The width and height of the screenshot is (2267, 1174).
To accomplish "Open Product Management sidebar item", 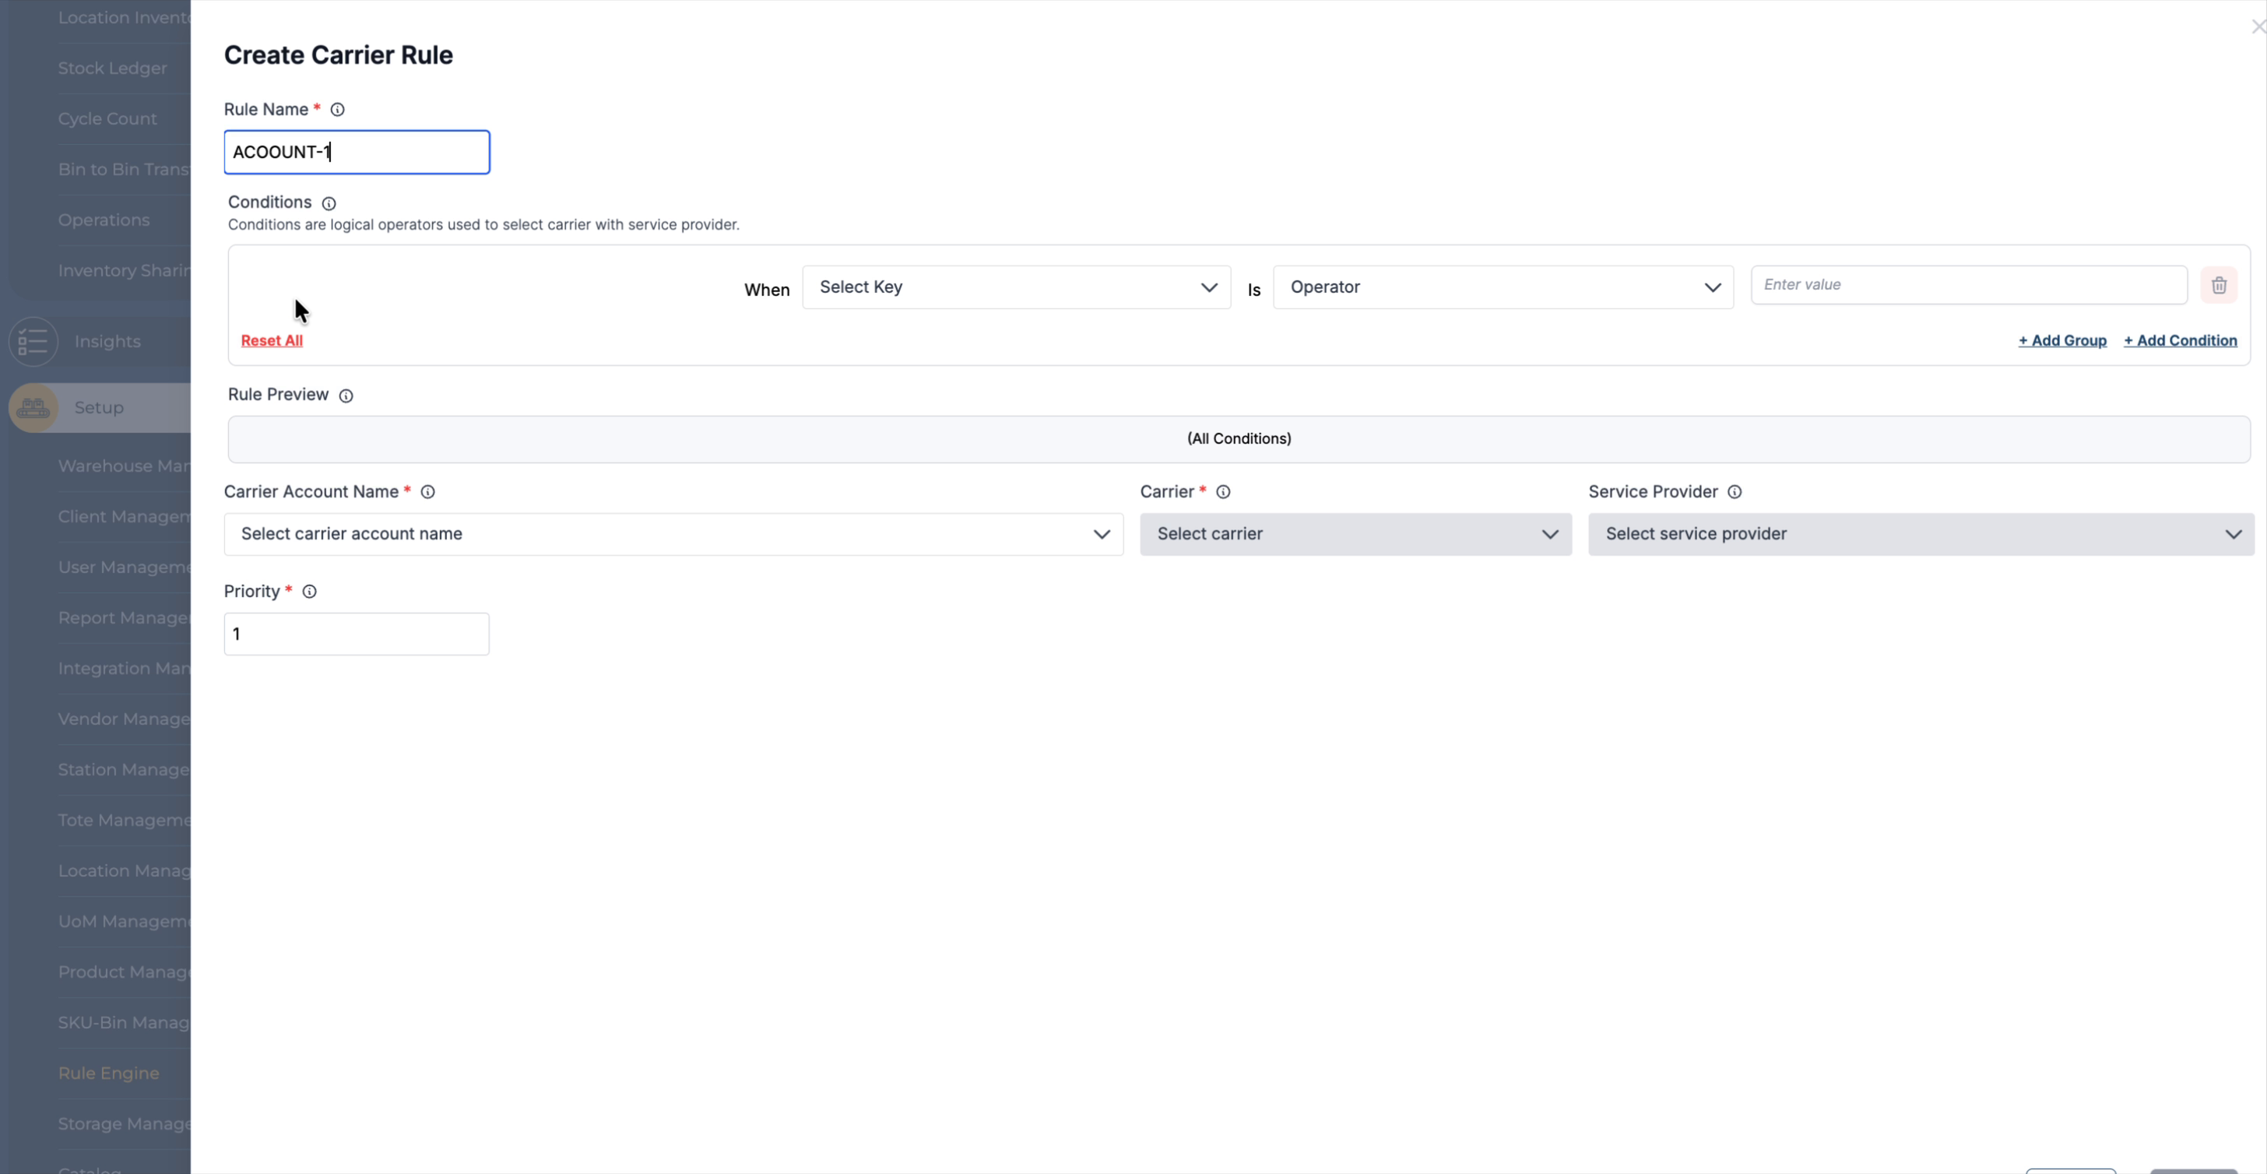I will click(124, 972).
